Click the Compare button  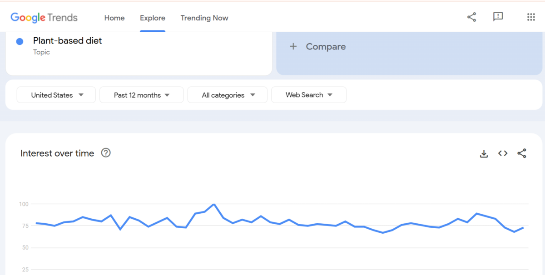coord(326,47)
